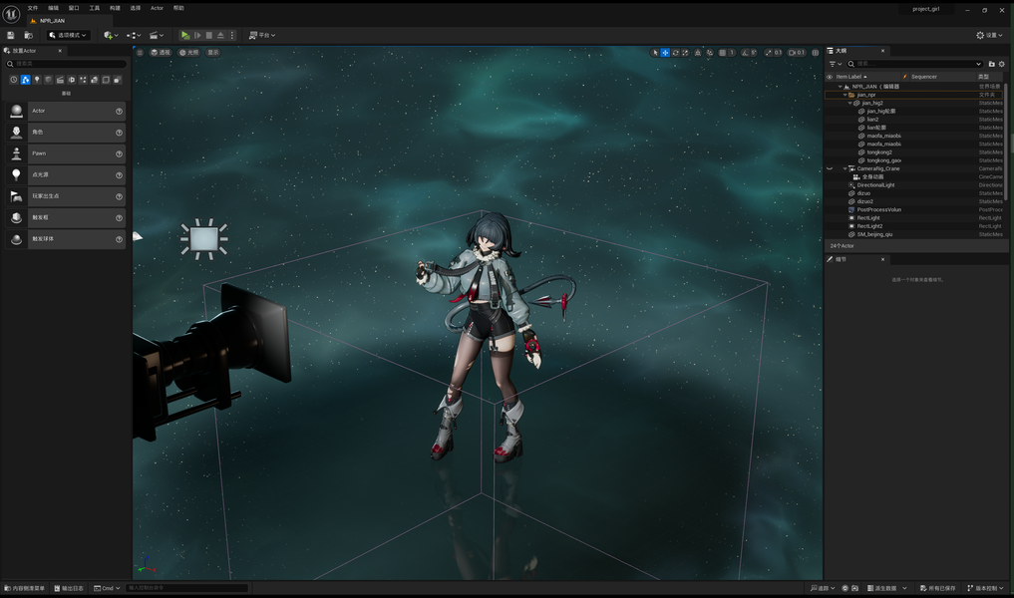Image resolution: width=1014 pixels, height=598 pixels.
Task: Open Outliner settings gear
Action: (x=1002, y=64)
